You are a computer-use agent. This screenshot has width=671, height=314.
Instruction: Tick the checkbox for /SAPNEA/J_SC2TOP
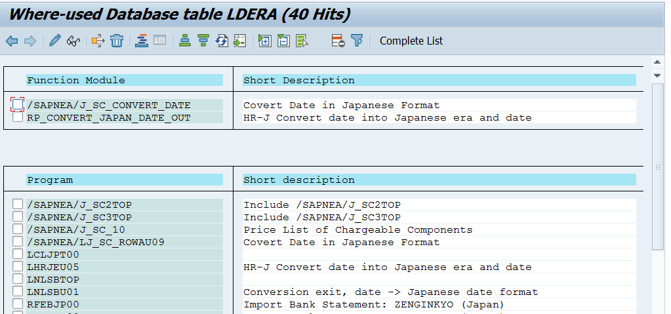[18, 205]
